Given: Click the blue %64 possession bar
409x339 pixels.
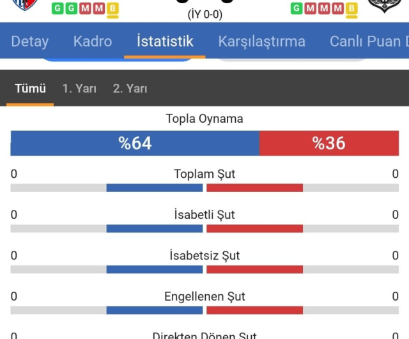Looking at the screenshot, I should point(135,143).
